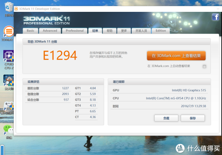Click the online storage and sharing description text

tap(108, 55)
